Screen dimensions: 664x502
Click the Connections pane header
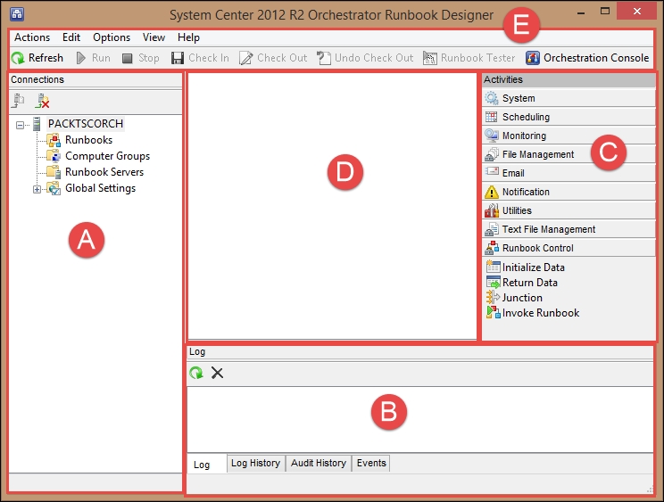point(95,79)
